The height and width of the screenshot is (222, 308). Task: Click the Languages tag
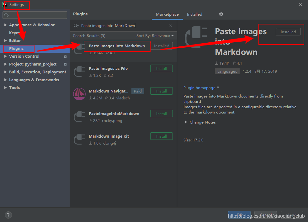coord(227,71)
